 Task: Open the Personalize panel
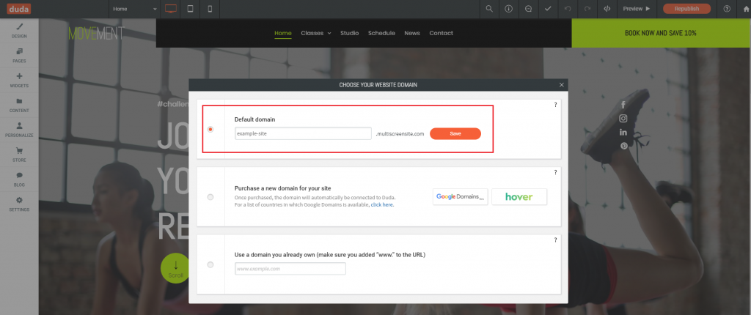19,130
